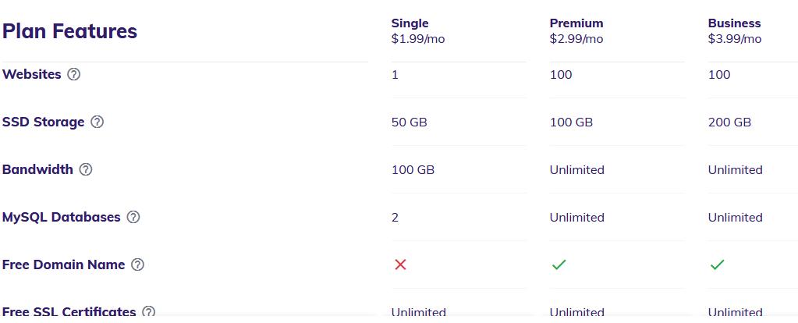
Task: Click the 200 GB Business storage value
Action: pos(729,122)
